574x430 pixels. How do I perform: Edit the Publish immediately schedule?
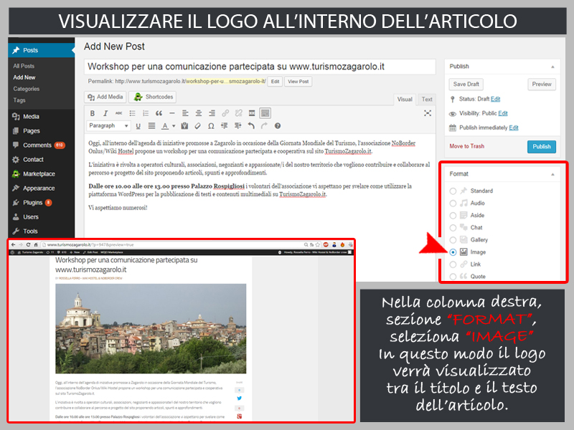click(x=514, y=128)
